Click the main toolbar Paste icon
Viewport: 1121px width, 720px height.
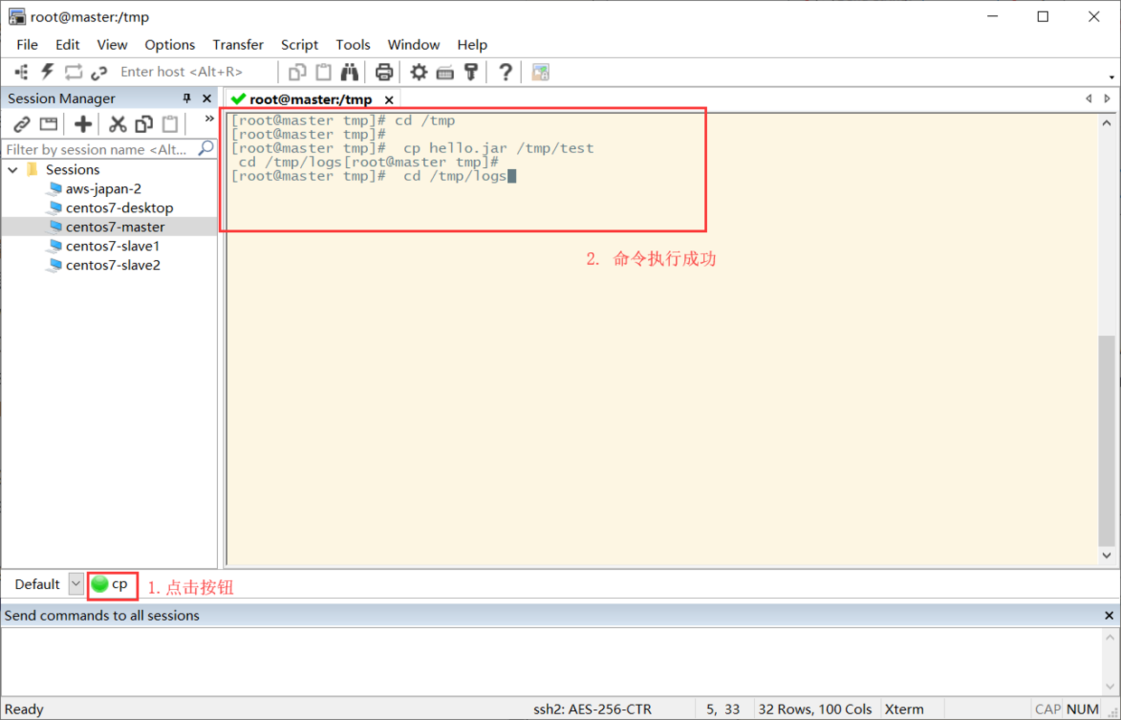[x=324, y=72]
